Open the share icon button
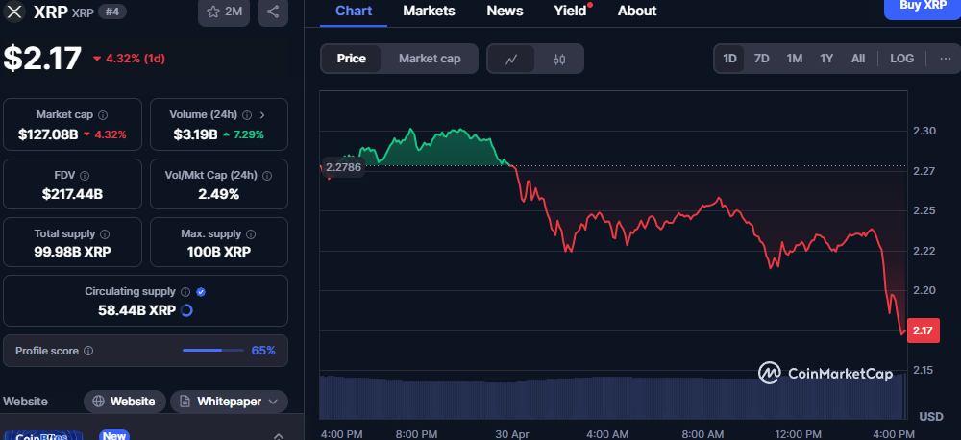The image size is (961, 440). click(273, 12)
